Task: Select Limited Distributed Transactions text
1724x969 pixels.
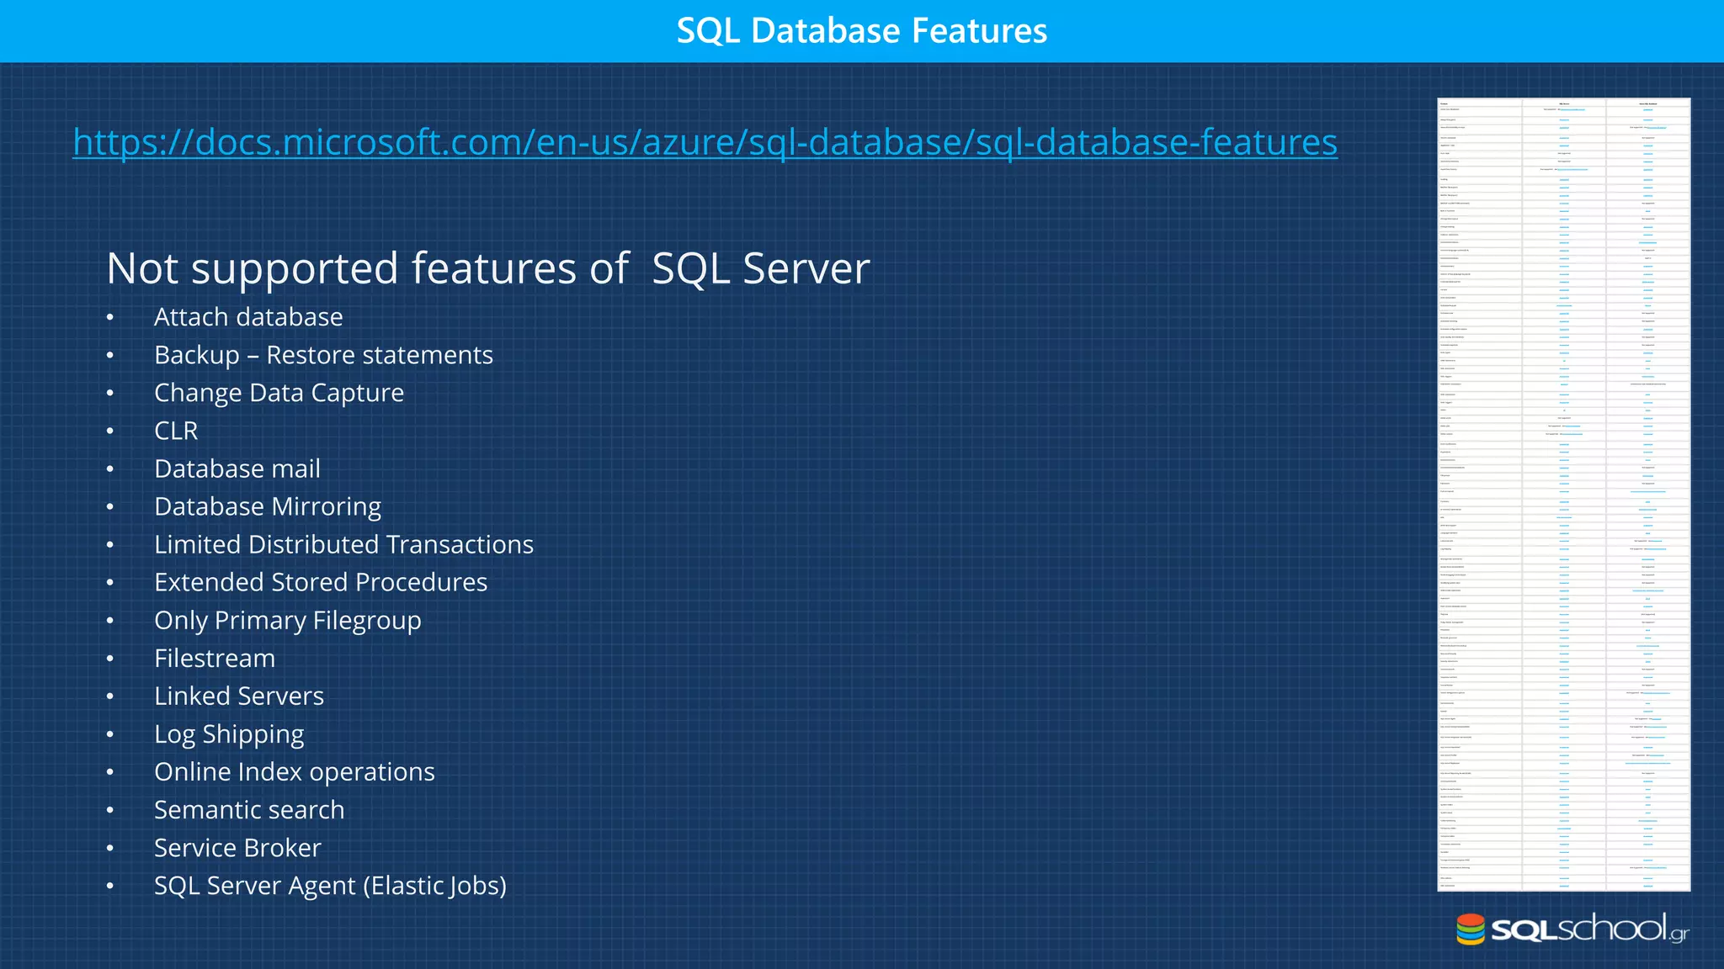Action: [343, 544]
